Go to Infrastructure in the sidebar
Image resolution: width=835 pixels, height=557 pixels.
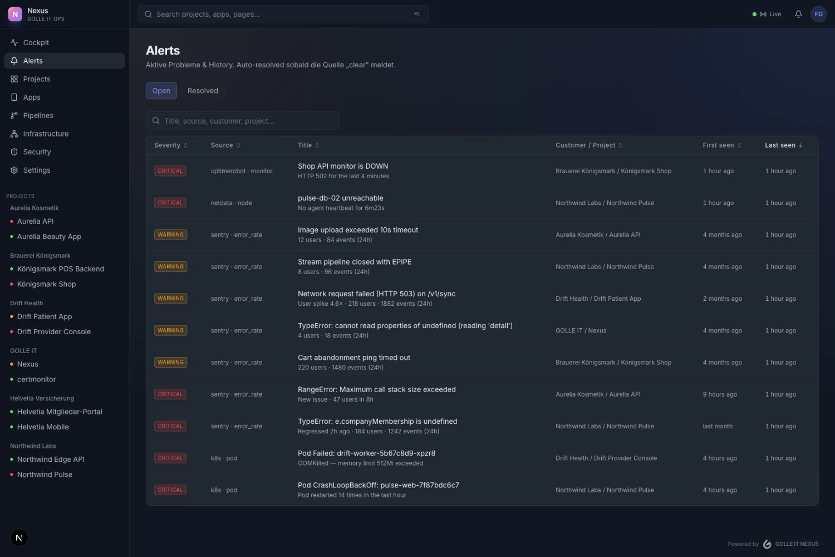click(65, 134)
